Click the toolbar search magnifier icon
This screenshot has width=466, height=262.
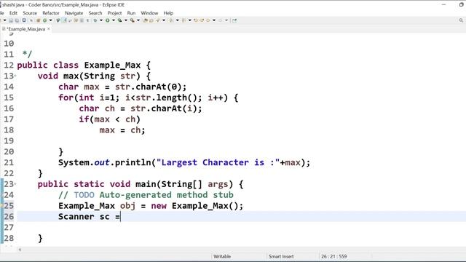(461, 20)
